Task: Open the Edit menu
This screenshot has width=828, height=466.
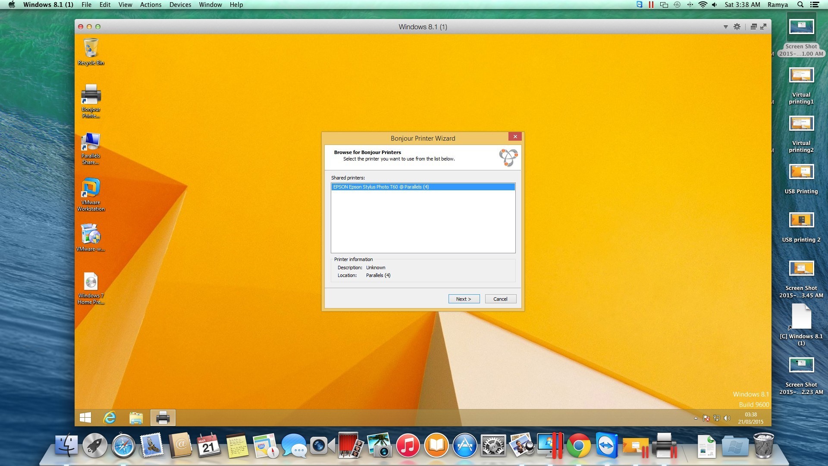Action: 105,5
